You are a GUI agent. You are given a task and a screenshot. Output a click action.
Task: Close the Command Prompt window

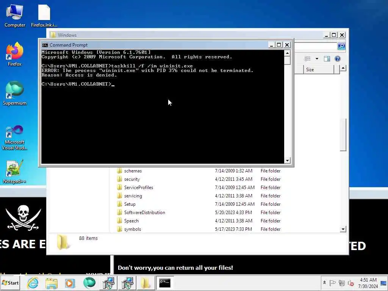pyautogui.click(x=287, y=45)
